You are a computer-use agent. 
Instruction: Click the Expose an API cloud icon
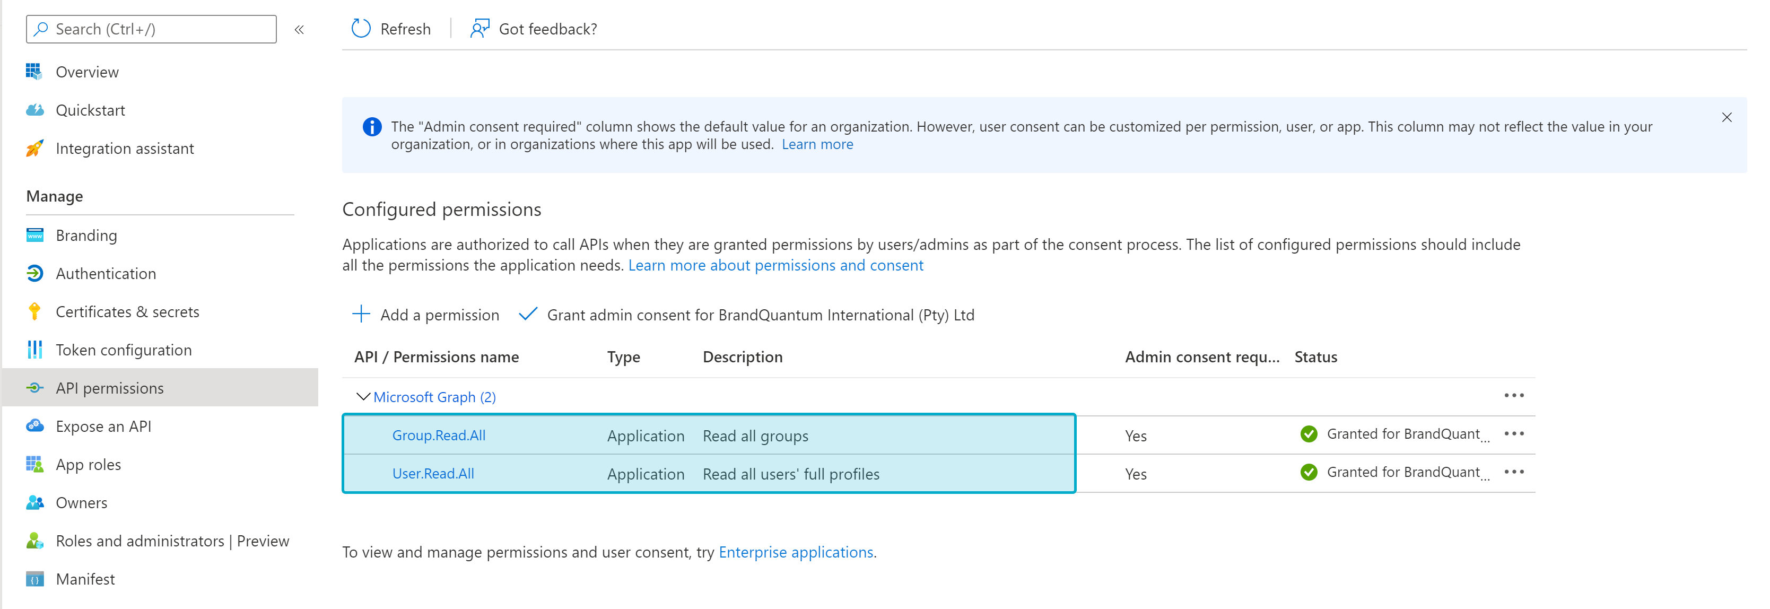[x=34, y=426]
